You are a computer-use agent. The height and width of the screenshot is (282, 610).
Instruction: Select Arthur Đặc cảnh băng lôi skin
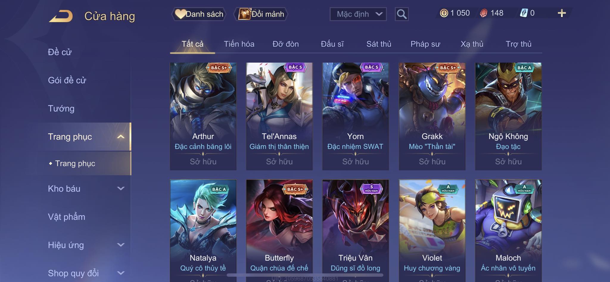tap(203, 116)
